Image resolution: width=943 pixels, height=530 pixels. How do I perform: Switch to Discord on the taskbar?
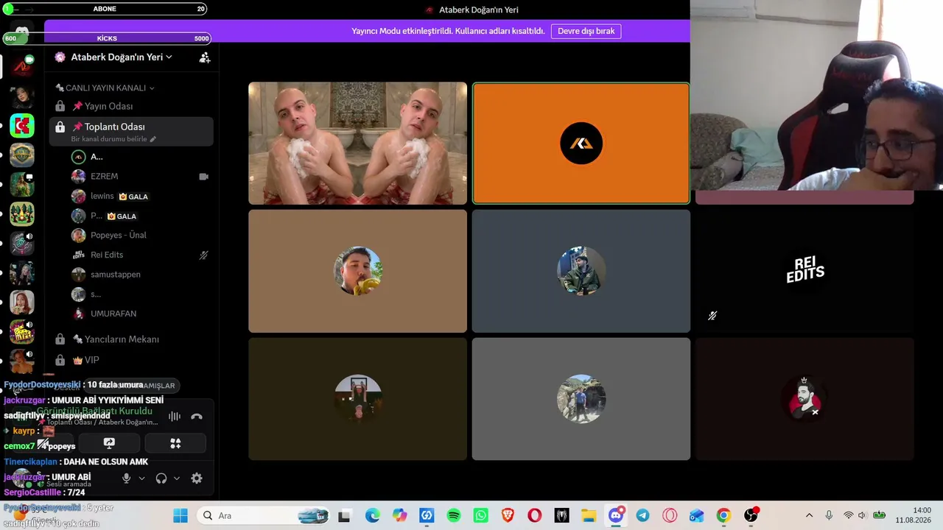coord(616,516)
